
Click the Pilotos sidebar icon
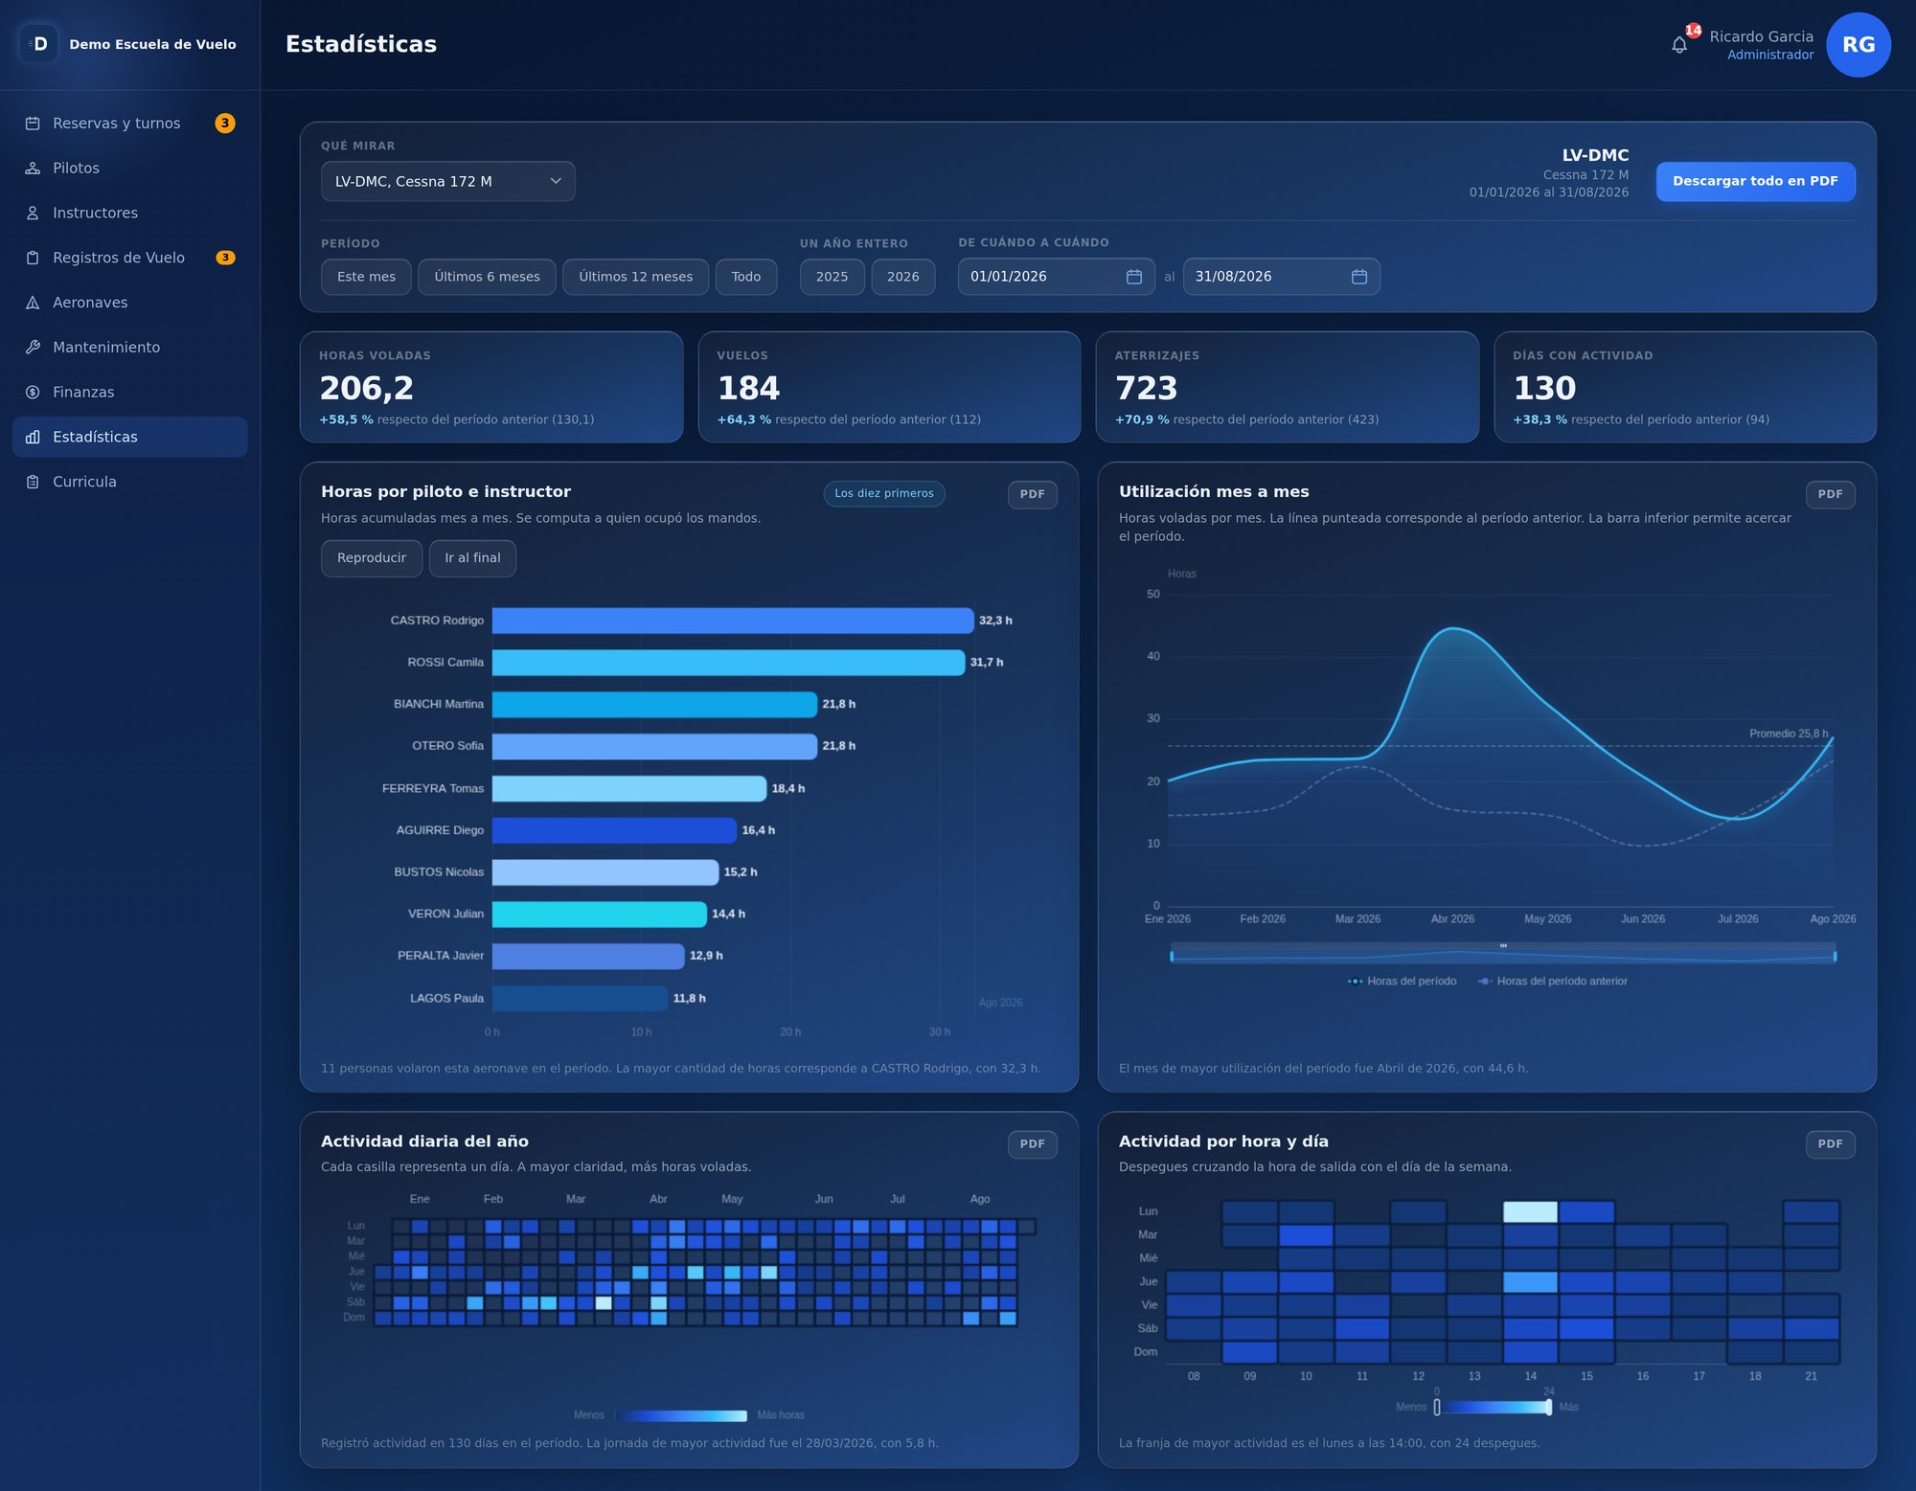click(x=33, y=169)
